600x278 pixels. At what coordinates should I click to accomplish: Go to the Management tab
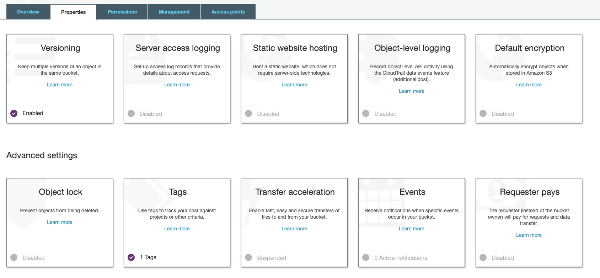point(174,12)
